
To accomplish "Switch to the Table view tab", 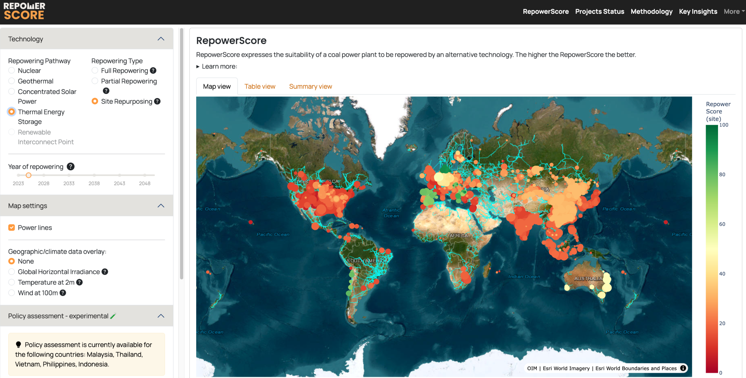I will (x=260, y=86).
